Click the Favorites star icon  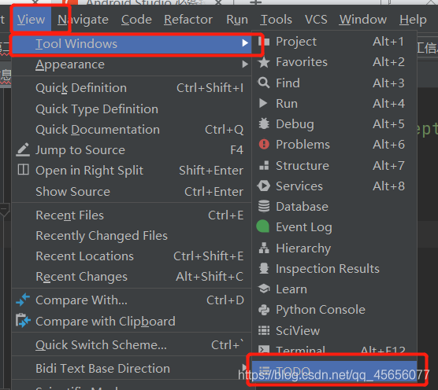coord(264,62)
